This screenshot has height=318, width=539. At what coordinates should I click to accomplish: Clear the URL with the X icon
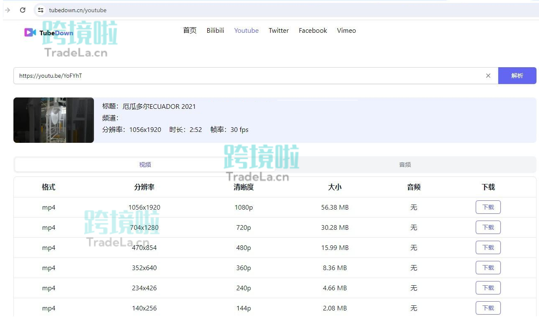click(x=488, y=76)
